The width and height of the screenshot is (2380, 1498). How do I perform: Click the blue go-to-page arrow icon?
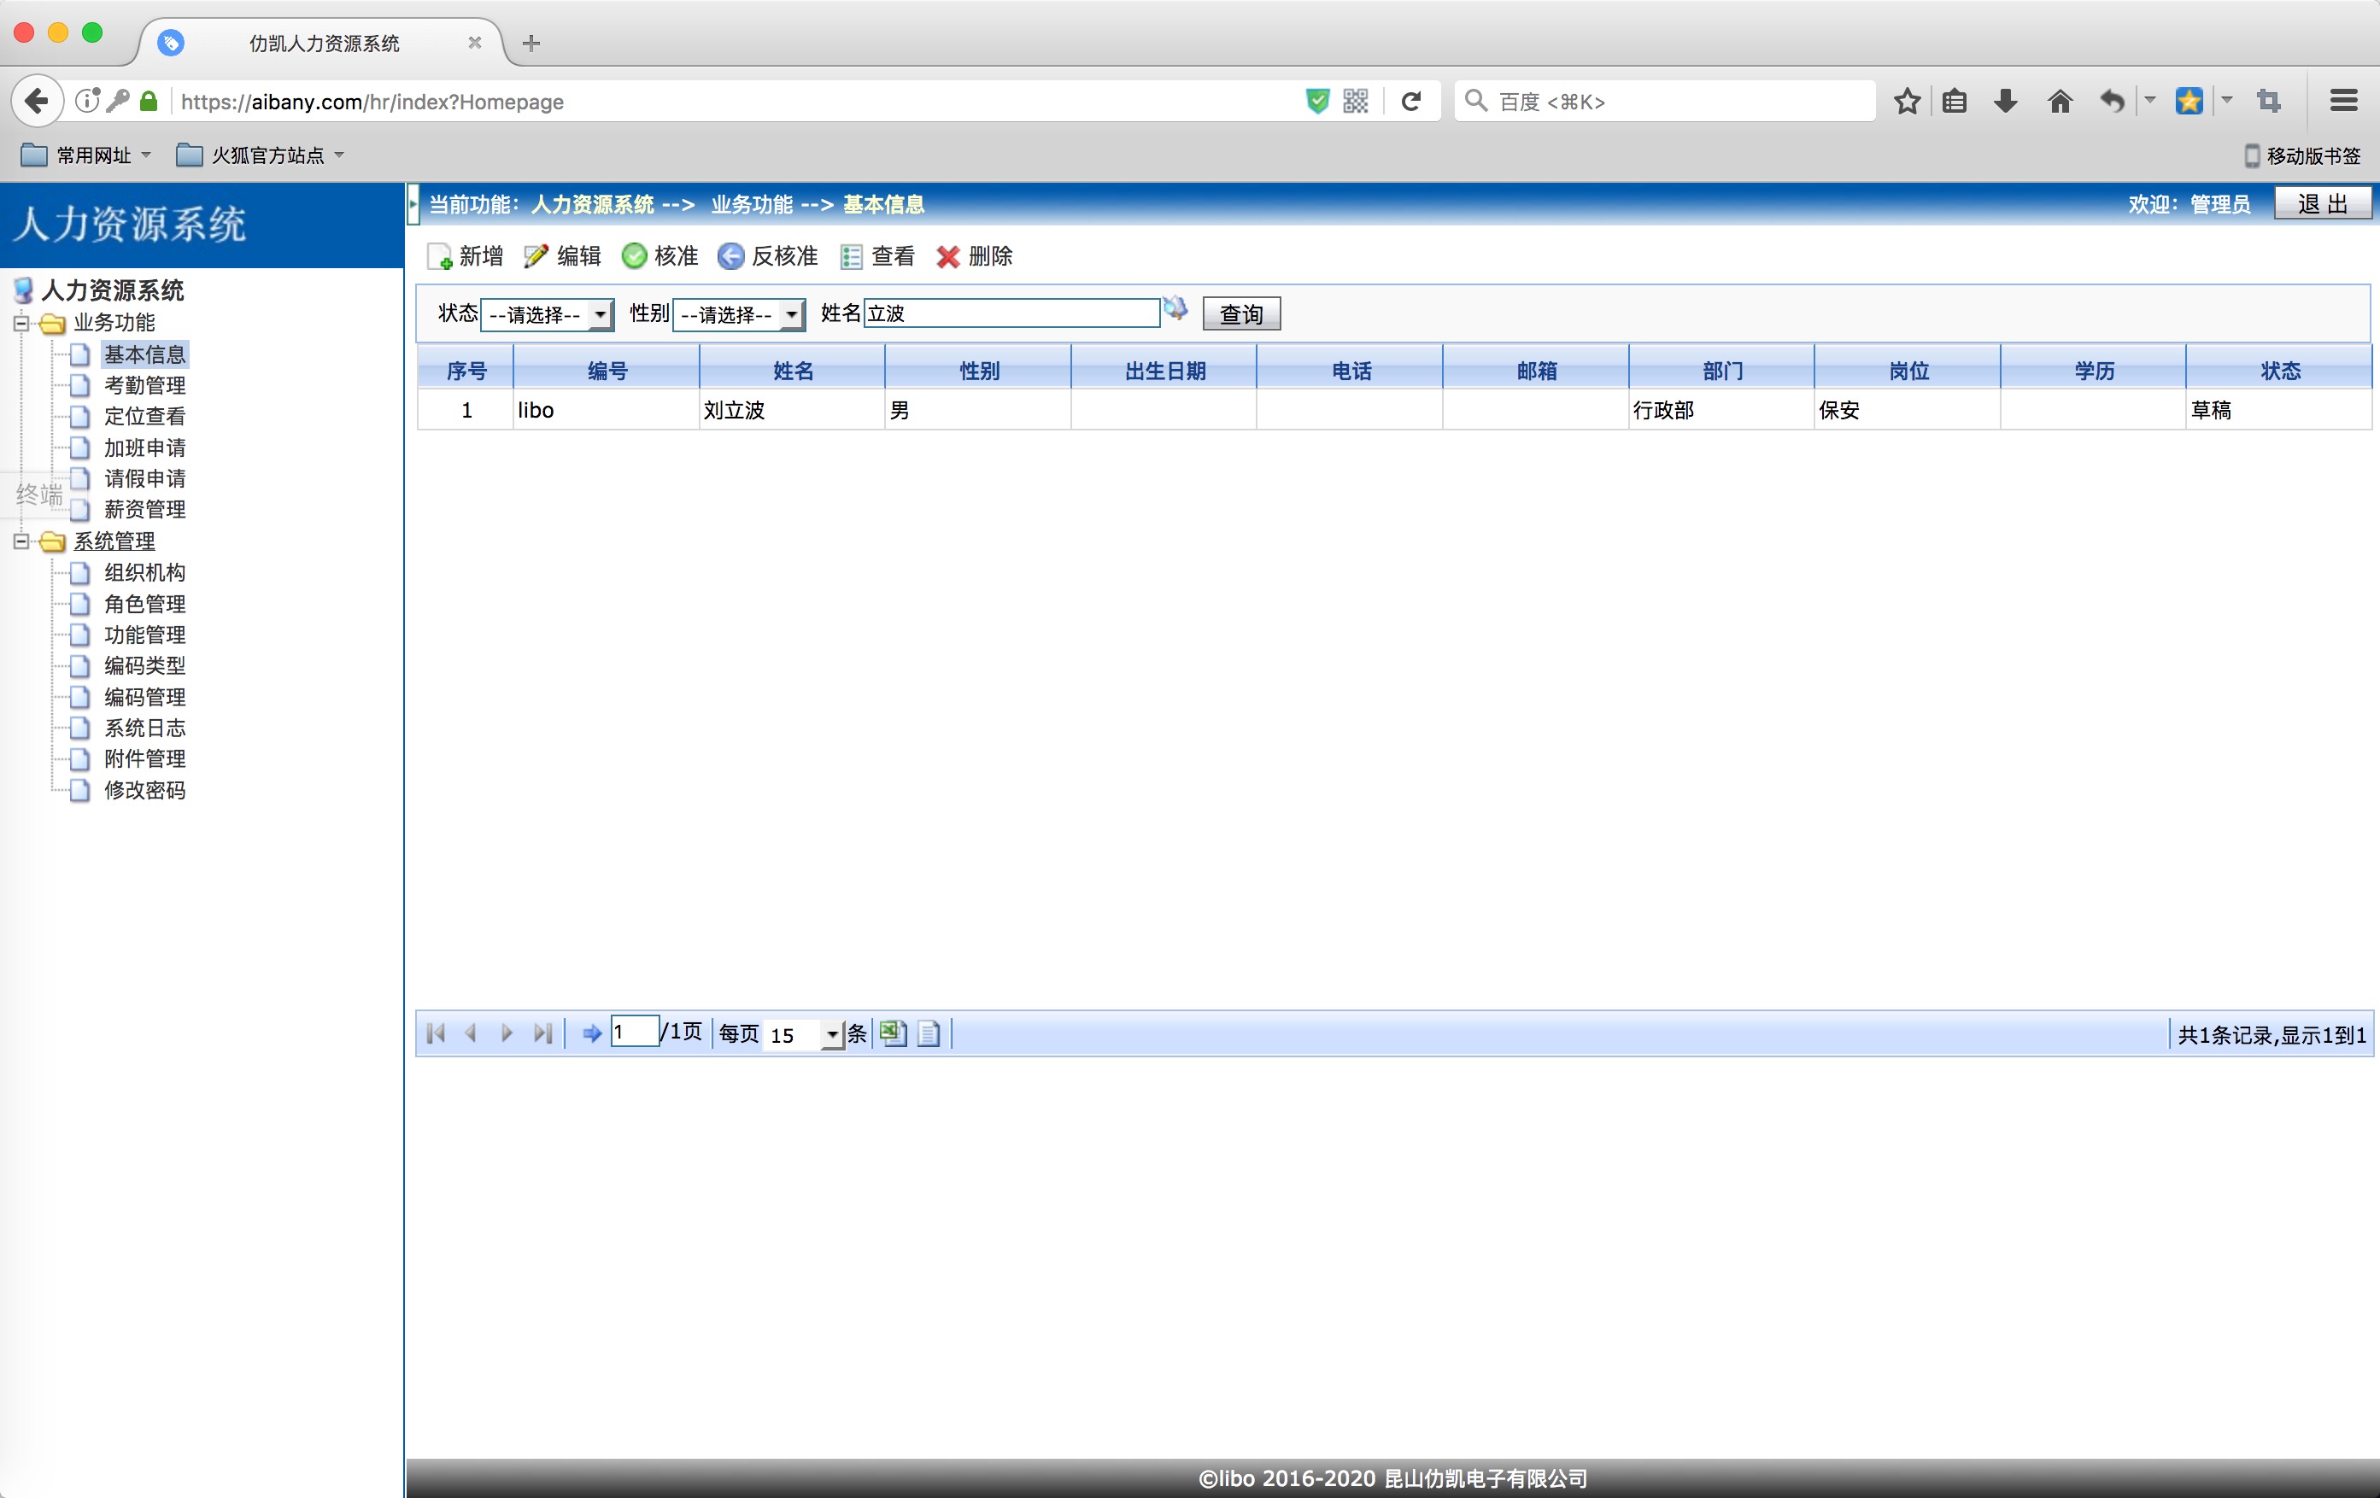click(x=591, y=1033)
